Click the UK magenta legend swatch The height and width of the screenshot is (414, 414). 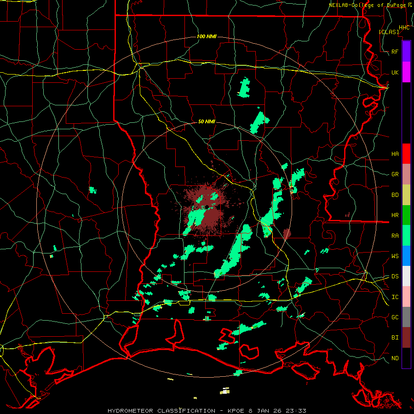click(406, 72)
